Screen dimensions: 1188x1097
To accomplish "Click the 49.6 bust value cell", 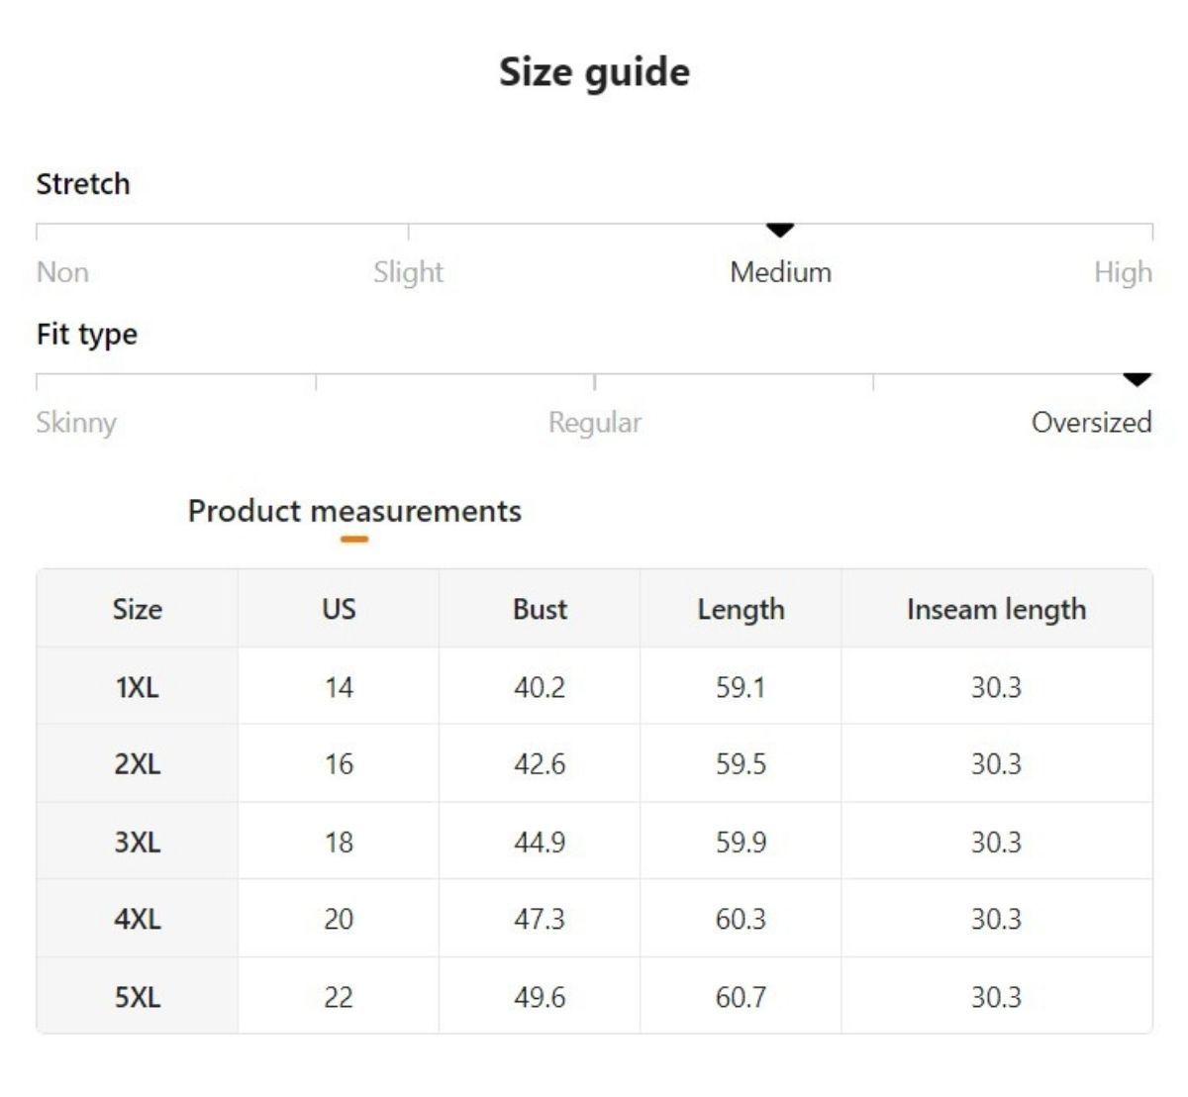I will (540, 997).
